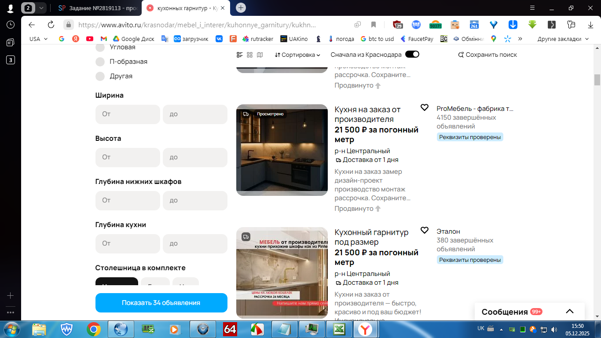601x338 pixels.
Task: Click the Ширина От input field
Action: coord(128,114)
